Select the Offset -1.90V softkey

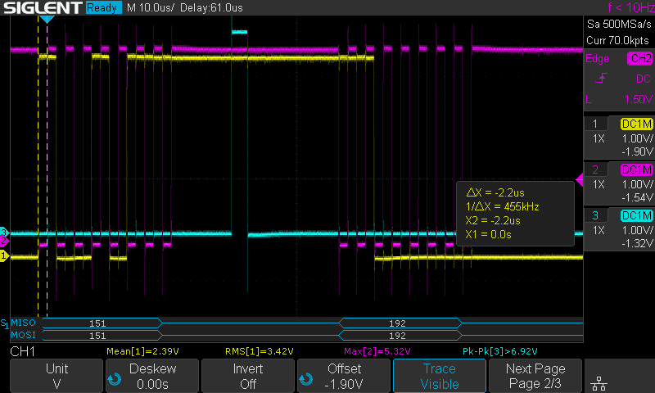344,376
